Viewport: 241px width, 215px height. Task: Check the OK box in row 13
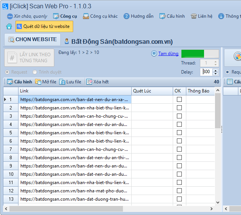click(179, 199)
